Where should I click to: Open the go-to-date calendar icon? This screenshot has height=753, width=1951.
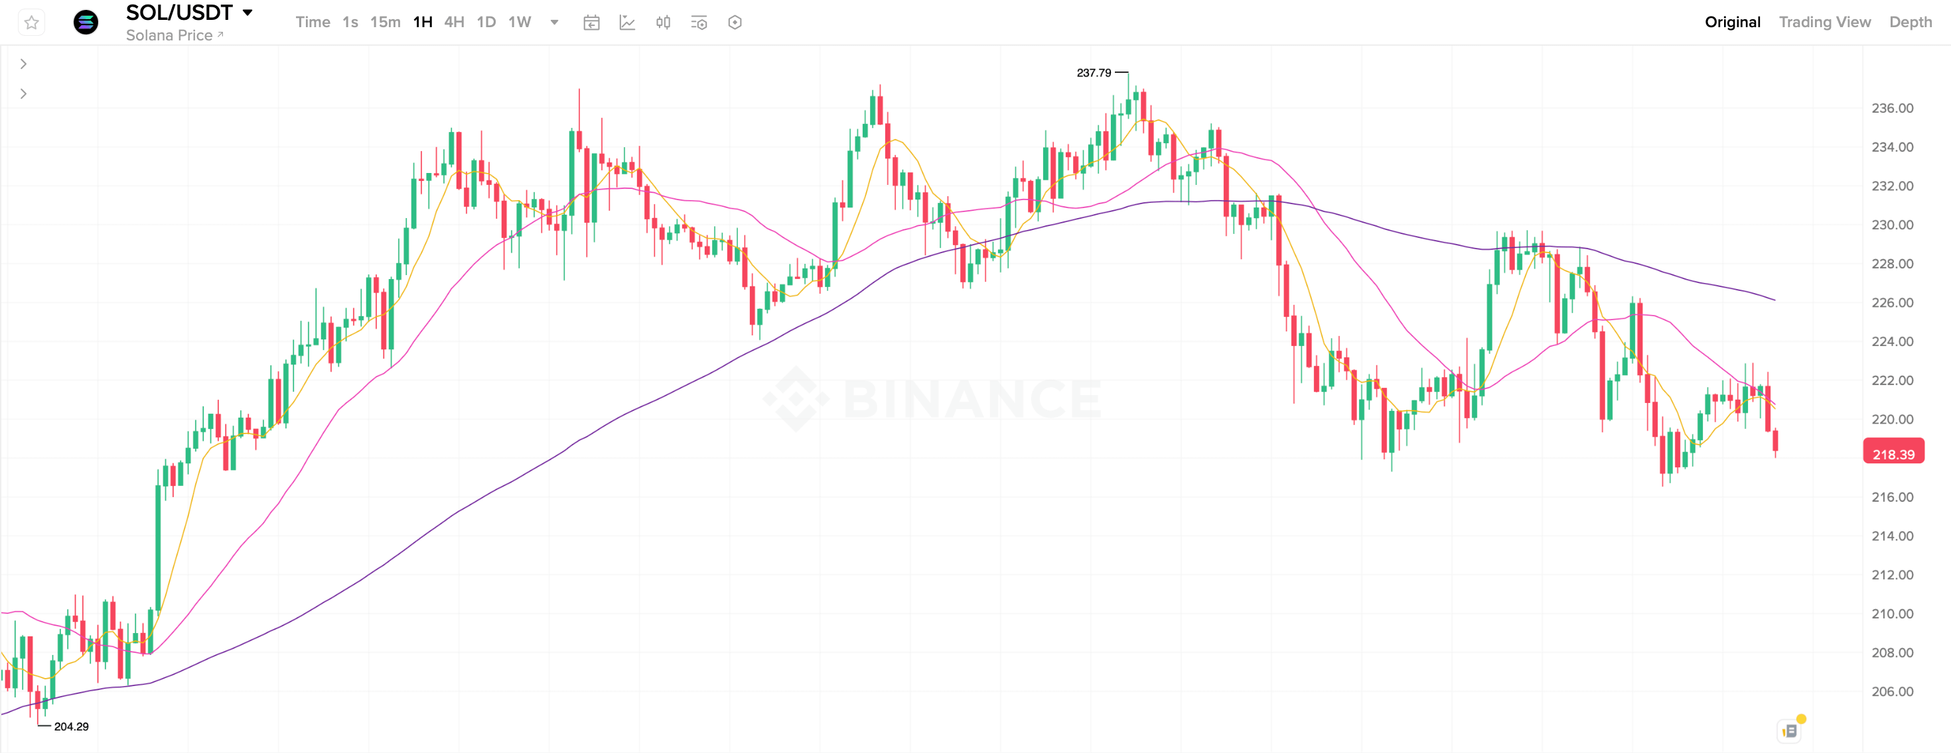591,23
